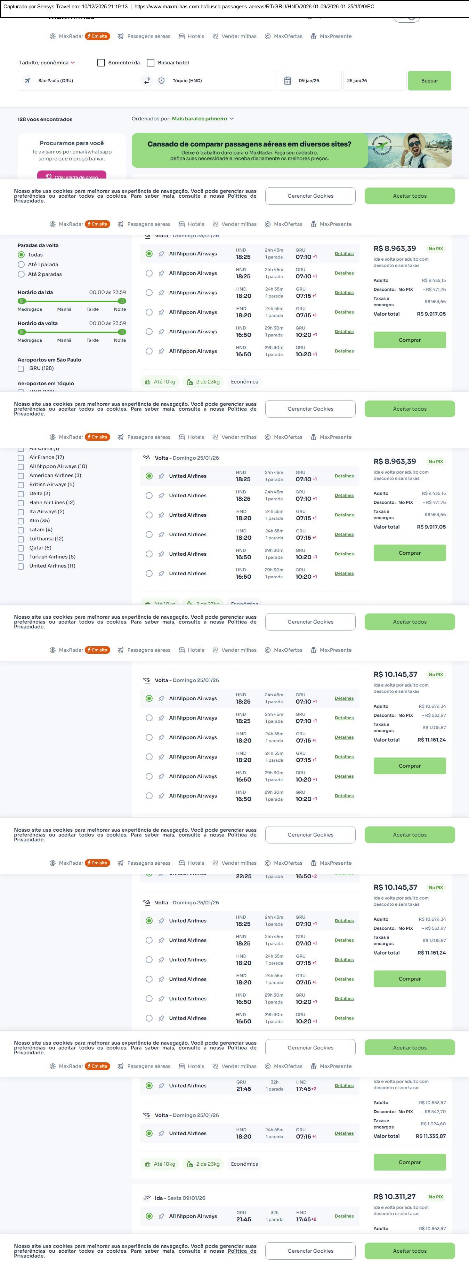
Task: Click the alarm icon on the price alert button
Action: pyautogui.click(x=49, y=176)
